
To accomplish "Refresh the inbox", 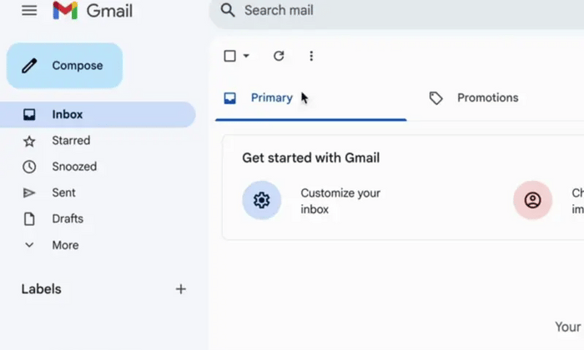I will [279, 56].
